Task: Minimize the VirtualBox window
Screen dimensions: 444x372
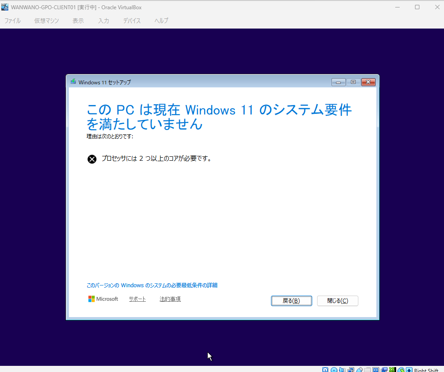Action: (x=397, y=7)
